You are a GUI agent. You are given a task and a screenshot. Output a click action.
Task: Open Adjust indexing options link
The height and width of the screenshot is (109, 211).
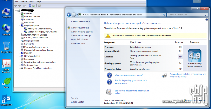(x=82, y=32)
